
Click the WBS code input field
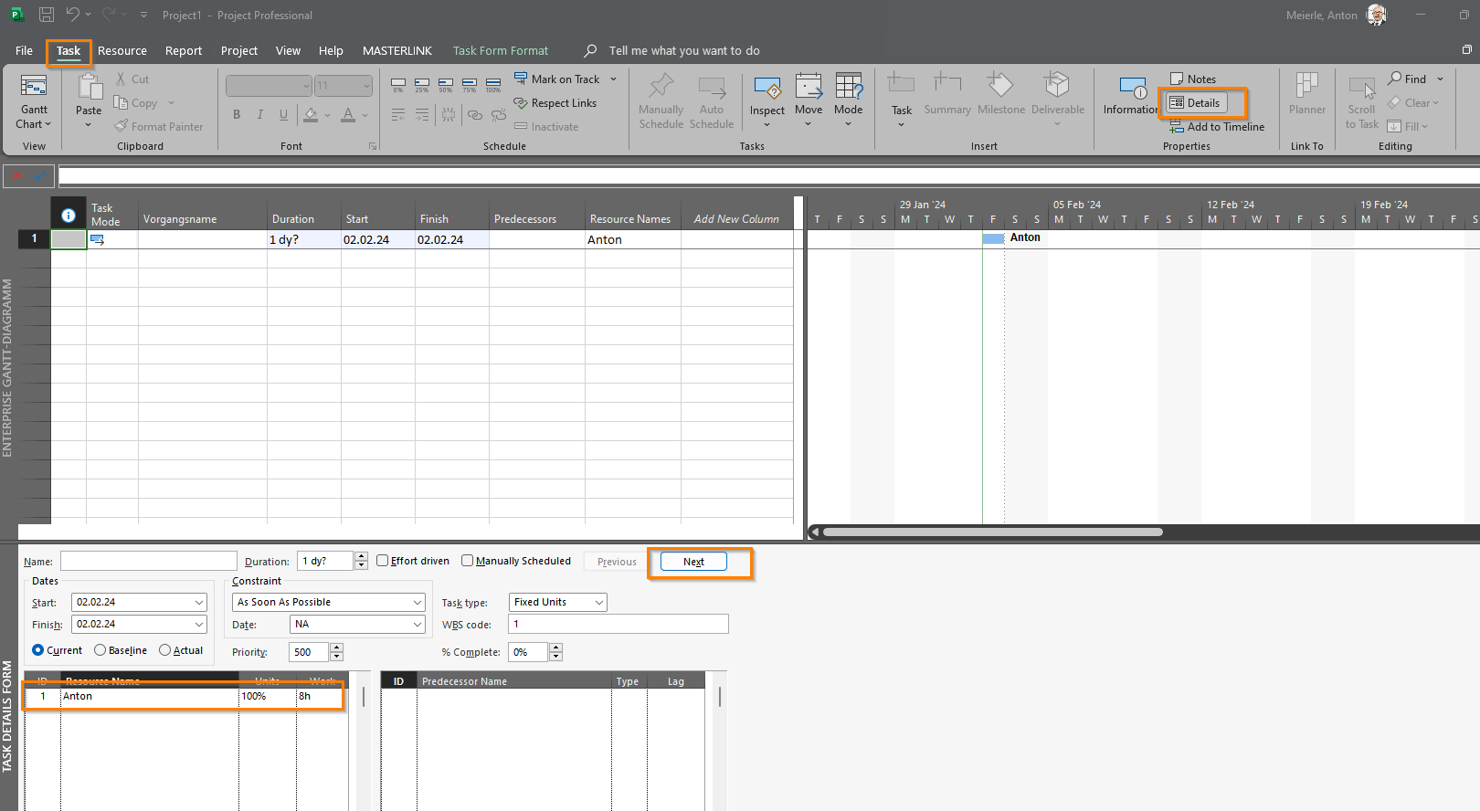[x=618, y=625]
